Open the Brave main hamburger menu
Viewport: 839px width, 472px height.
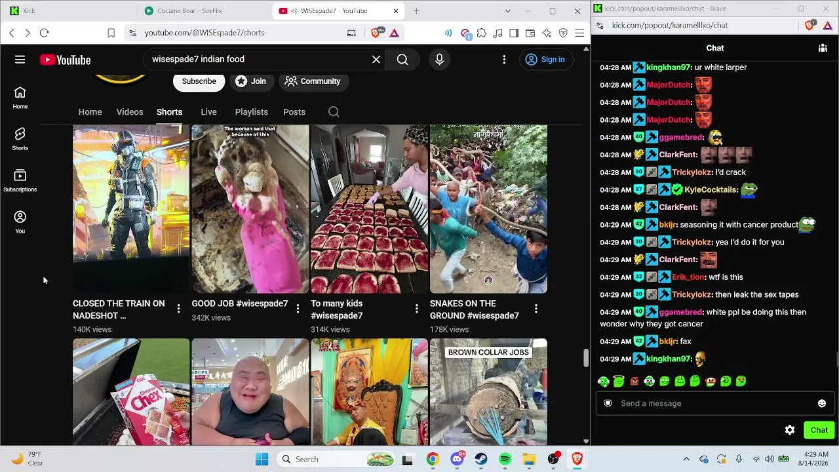pyautogui.click(x=579, y=33)
